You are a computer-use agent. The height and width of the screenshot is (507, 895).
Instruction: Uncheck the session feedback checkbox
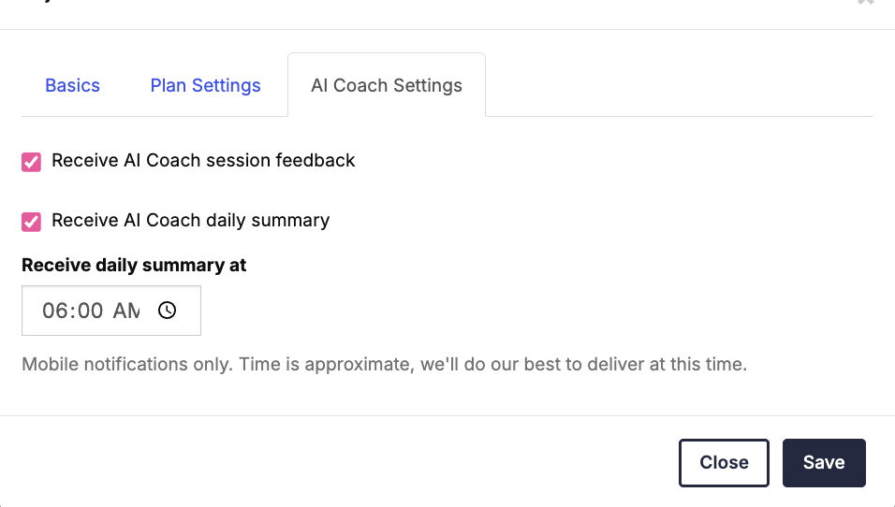(x=32, y=162)
